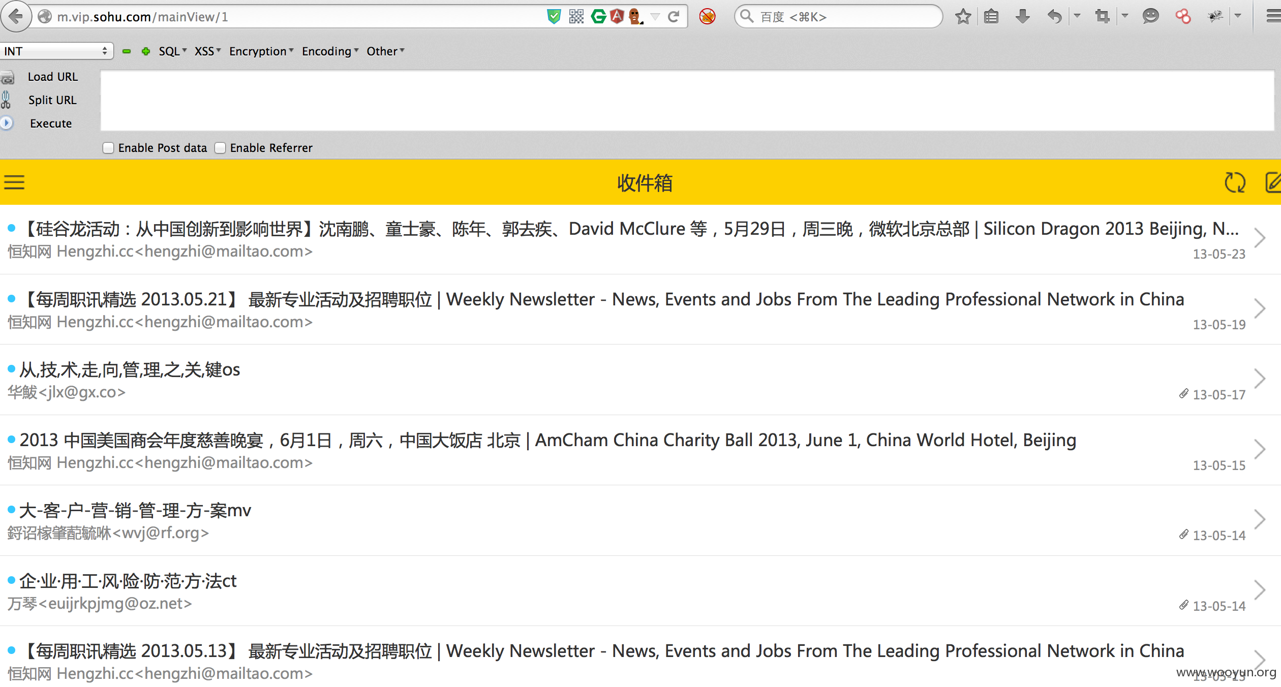1281x687 pixels.
Task: Click the green minus HackBar icon
Action: (127, 51)
